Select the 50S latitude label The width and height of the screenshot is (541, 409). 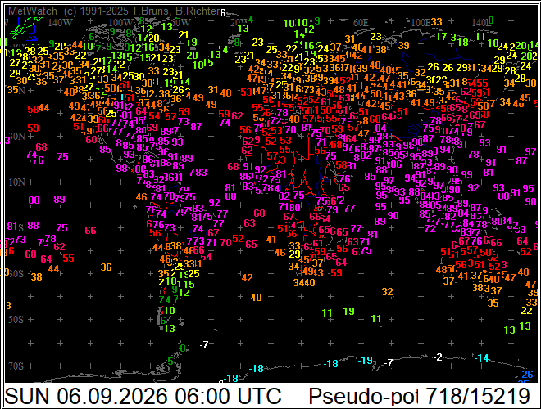pyautogui.click(x=16, y=319)
